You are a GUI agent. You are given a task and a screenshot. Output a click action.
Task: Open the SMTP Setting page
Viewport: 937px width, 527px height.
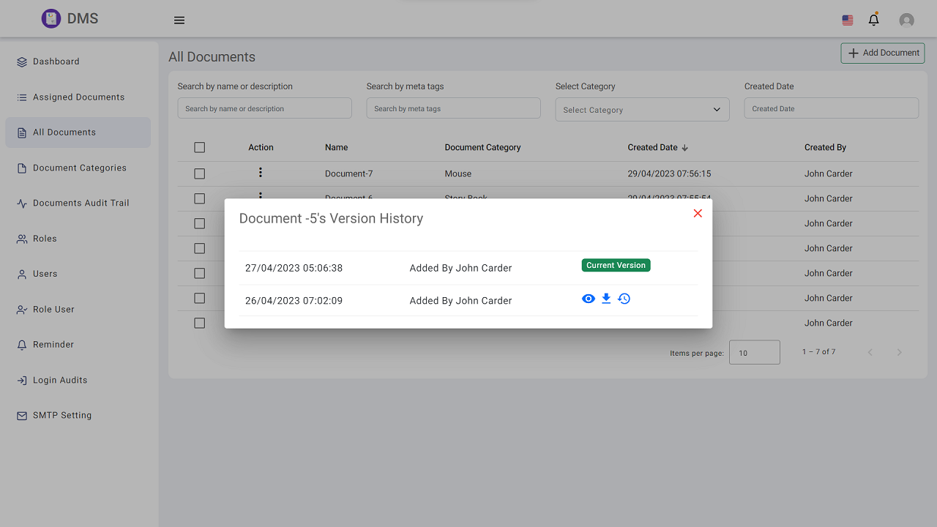click(63, 415)
